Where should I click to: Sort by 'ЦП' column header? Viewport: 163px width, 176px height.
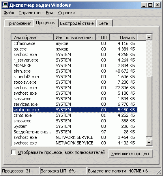pyautogui.click(x=103, y=37)
